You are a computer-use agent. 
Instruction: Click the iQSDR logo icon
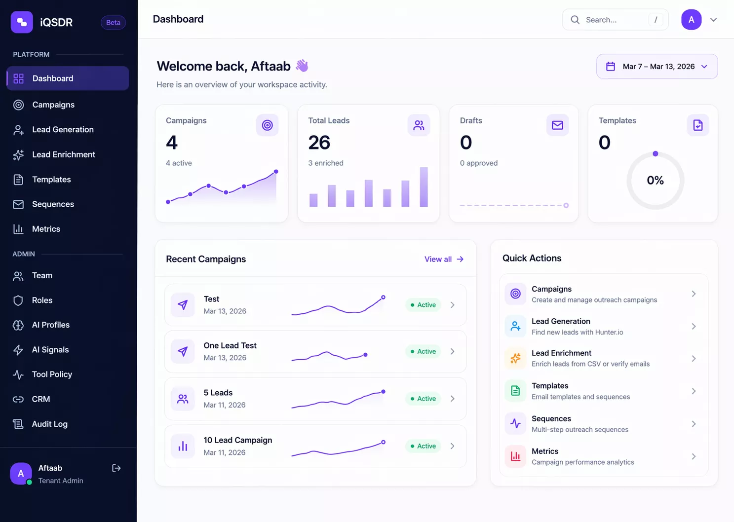22,22
